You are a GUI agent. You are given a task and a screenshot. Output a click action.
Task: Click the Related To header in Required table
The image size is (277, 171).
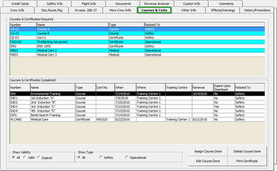point(204,24)
